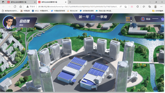The width and height of the screenshot is (165, 93).
Task: Open the 统计&分析 bookmark
Action: pyautogui.click(x=72, y=11)
